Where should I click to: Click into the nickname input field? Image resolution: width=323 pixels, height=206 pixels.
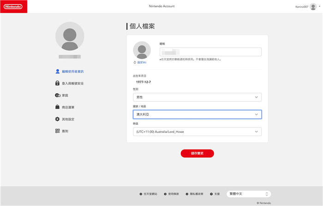[210, 52]
